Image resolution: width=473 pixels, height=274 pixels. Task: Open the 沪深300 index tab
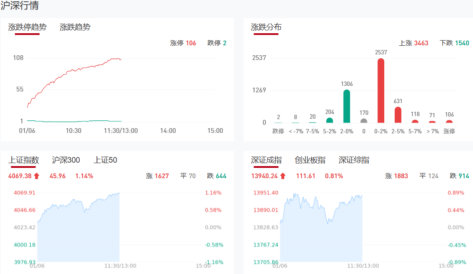coord(66,160)
